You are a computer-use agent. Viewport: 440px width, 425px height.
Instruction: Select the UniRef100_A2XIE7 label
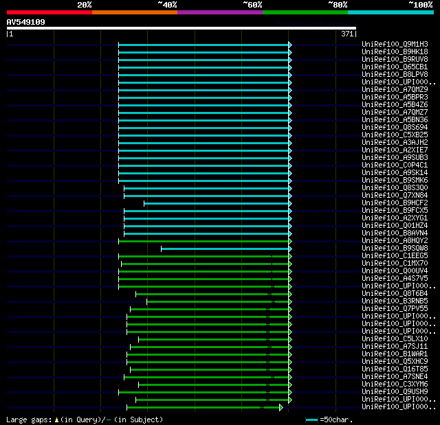pyautogui.click(x=395, y=150)
